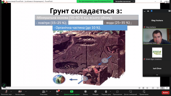
Task: Unmute microphone with Включить звук
Action: click(6, 93)
